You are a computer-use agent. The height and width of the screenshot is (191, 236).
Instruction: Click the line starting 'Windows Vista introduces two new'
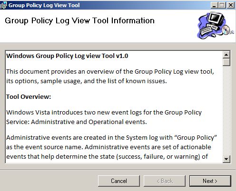coord(104,113)
